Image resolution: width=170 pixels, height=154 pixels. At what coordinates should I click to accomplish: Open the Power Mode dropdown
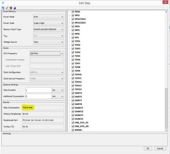(x=48, y=17)
